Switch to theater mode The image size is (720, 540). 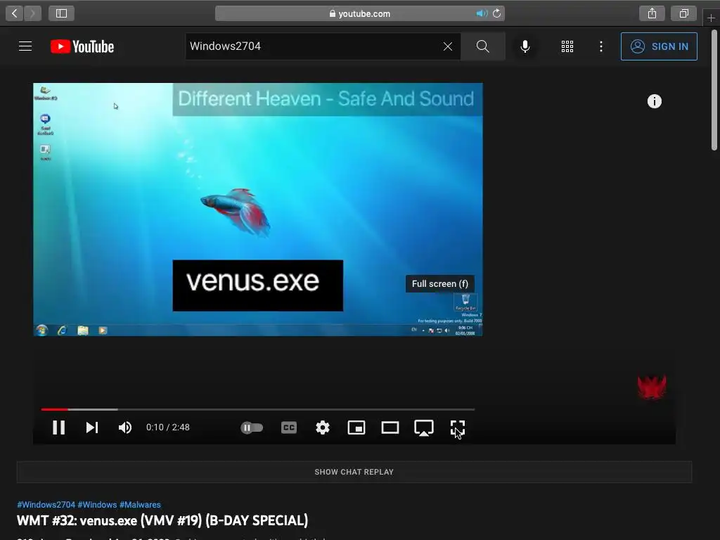tap(390, 427)
